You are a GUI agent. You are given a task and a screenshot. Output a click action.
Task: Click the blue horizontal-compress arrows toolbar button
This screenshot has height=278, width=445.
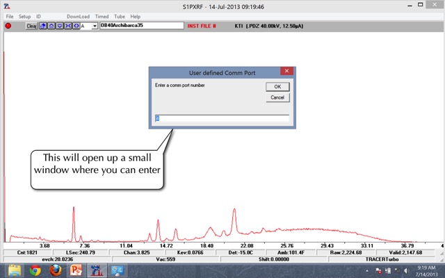[x=66, y=26]
